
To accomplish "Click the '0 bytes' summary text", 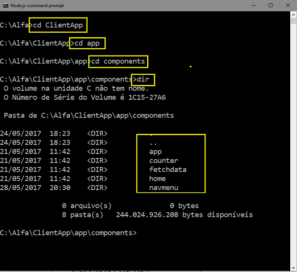I will point(184,206).
